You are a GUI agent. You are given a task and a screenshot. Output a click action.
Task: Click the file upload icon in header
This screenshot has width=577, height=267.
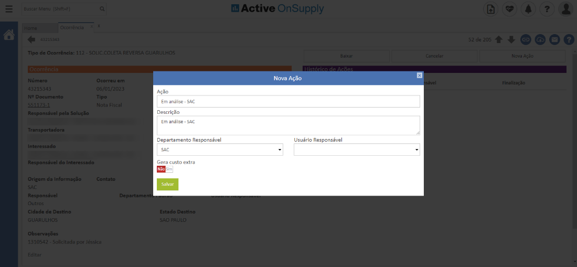[x=490, y=9]
